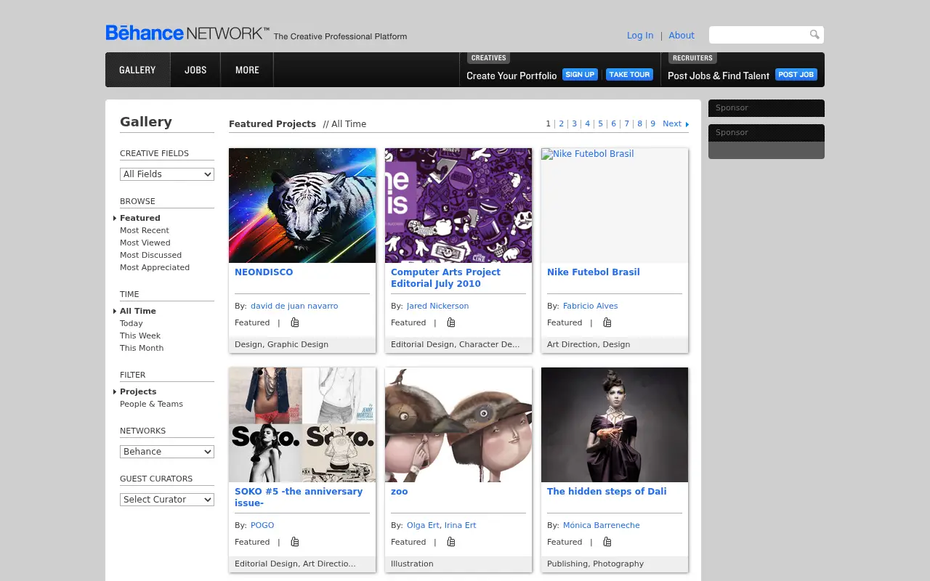The height and width of the screenshot is (581, 930).
Task: Click the Art Direction, Design tags
Action: 589,344
